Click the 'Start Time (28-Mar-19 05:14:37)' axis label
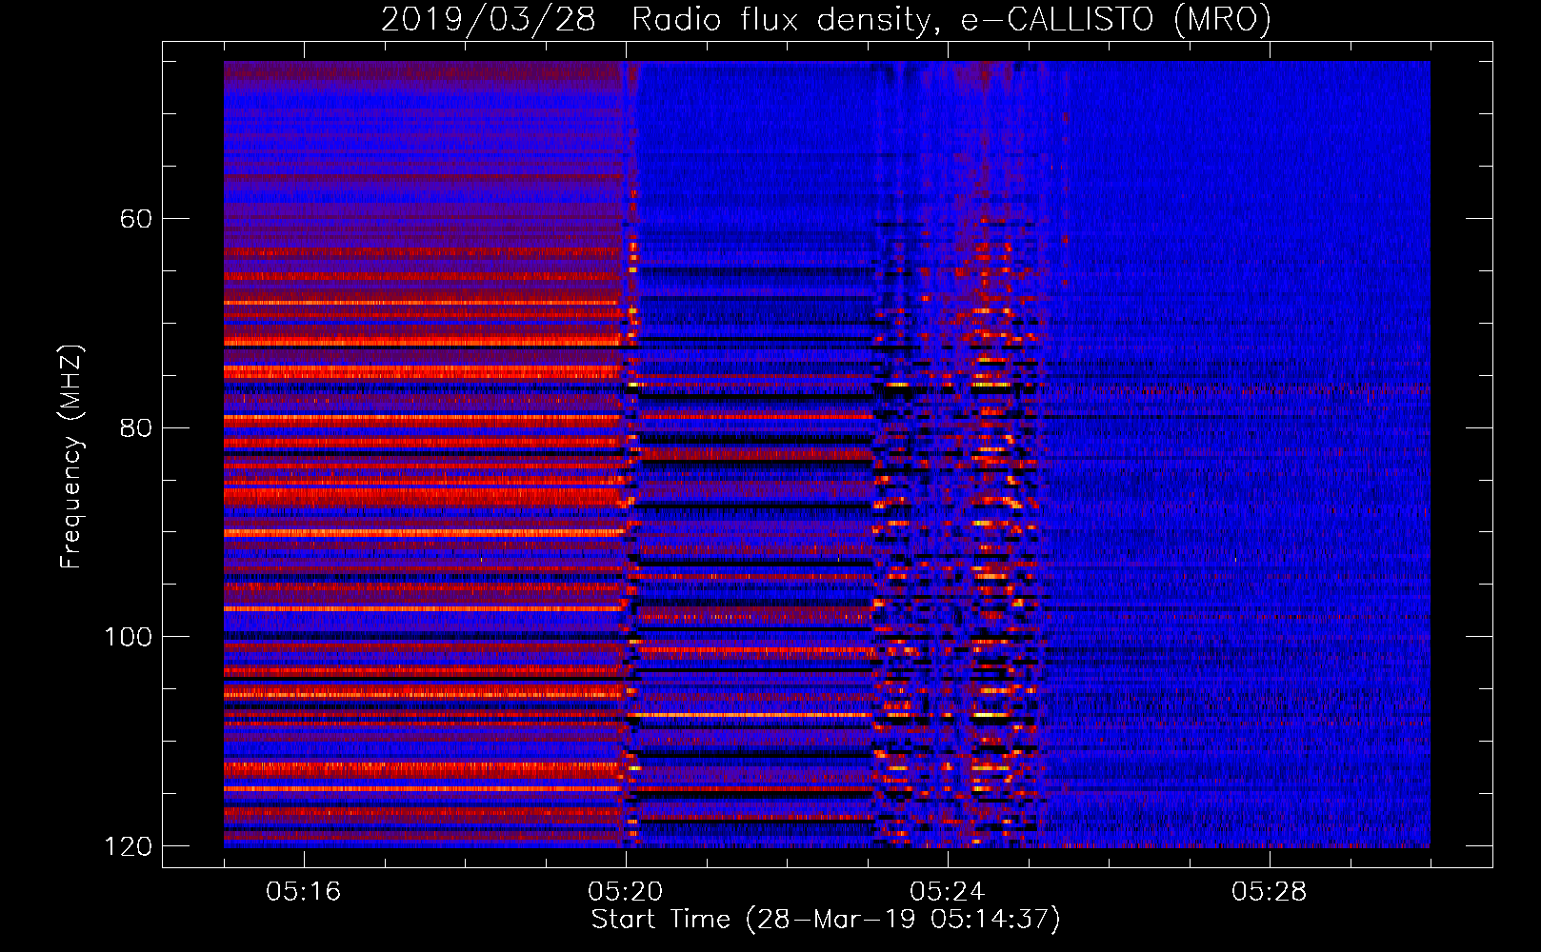1541x952 pixels. pyautogui.click(x=826, y=920)
